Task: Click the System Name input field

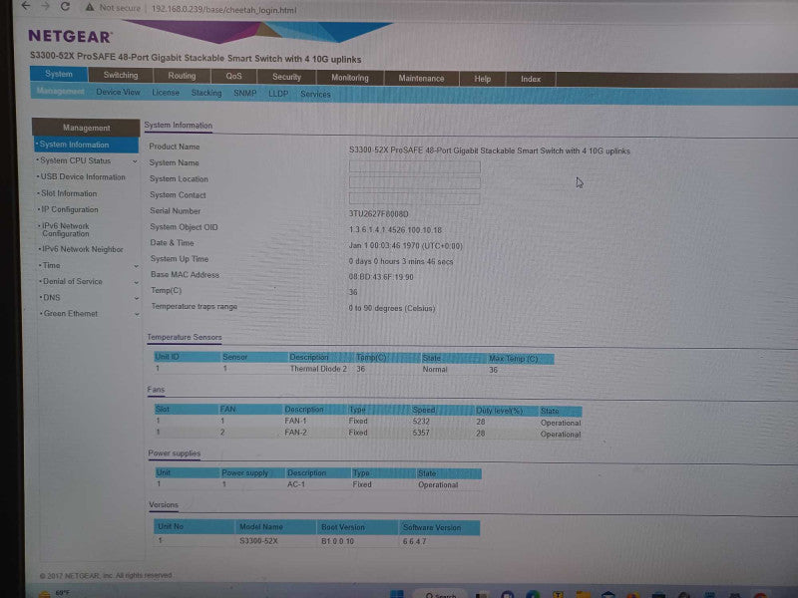Action: pyautogui.click(x=414, y=166)
